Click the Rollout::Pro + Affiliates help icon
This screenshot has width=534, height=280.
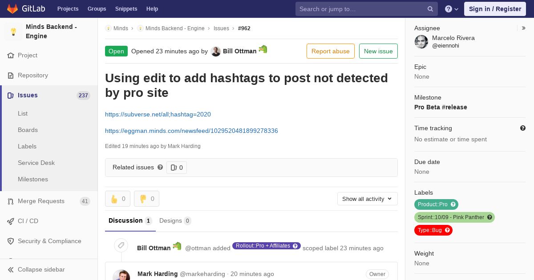coord(295,246)
